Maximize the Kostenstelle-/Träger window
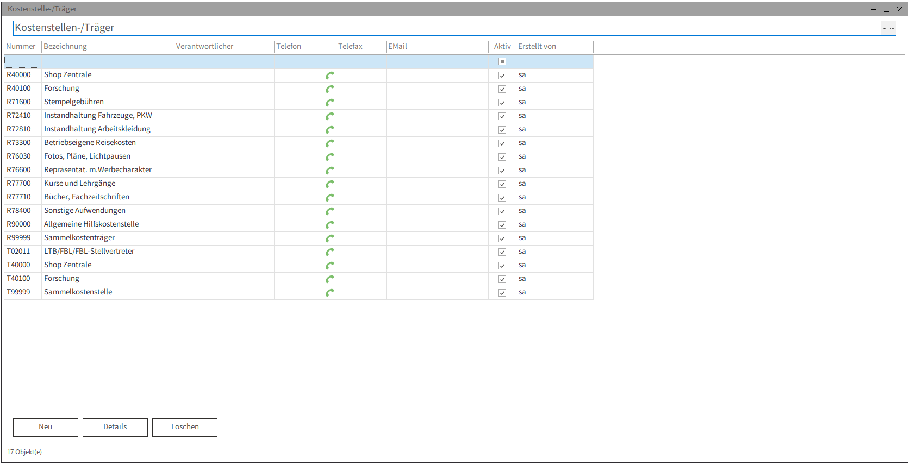The width and height of the screenshot is (910, 465). 887,9
